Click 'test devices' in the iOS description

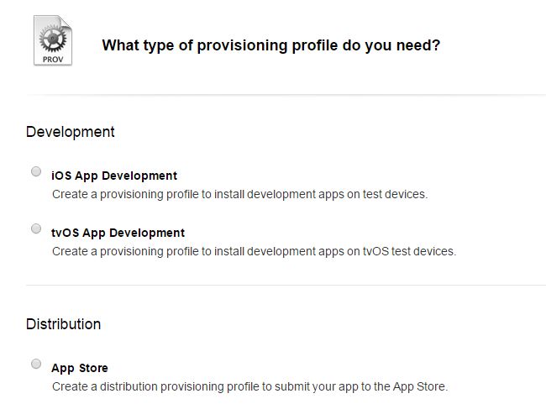[x=394, y=194]
